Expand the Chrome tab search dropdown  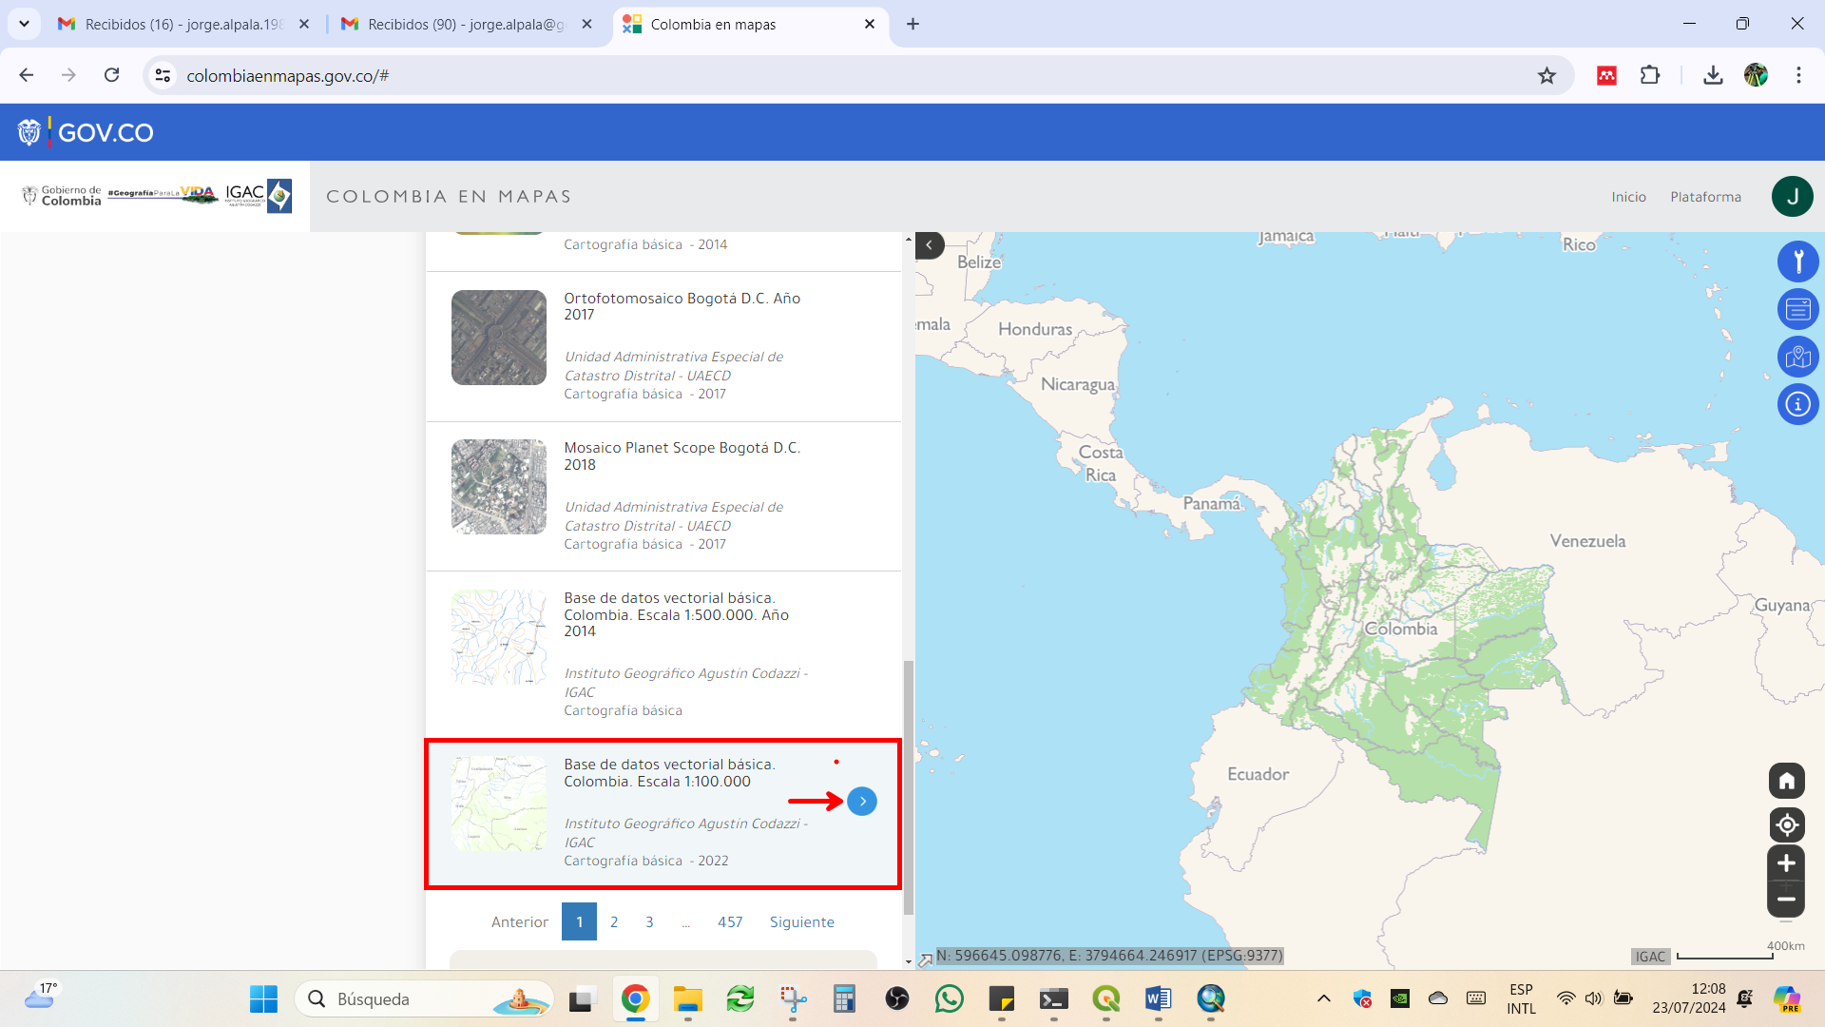pyautogui.click(x=24, y=24)
